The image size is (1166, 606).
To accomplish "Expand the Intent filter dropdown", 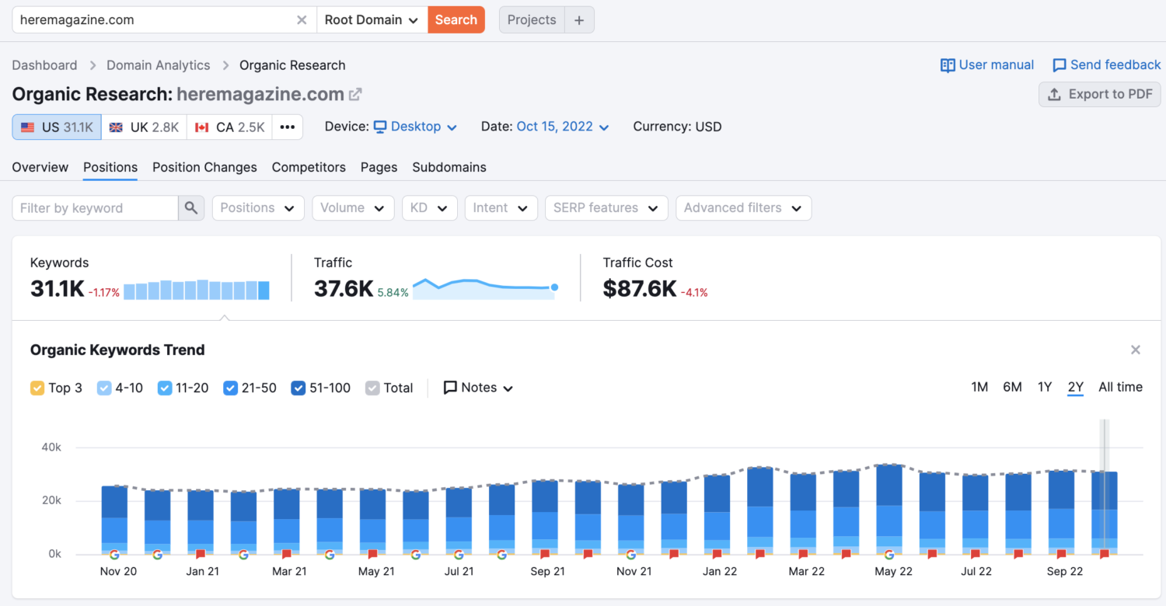I will click(x=501, y=207).
